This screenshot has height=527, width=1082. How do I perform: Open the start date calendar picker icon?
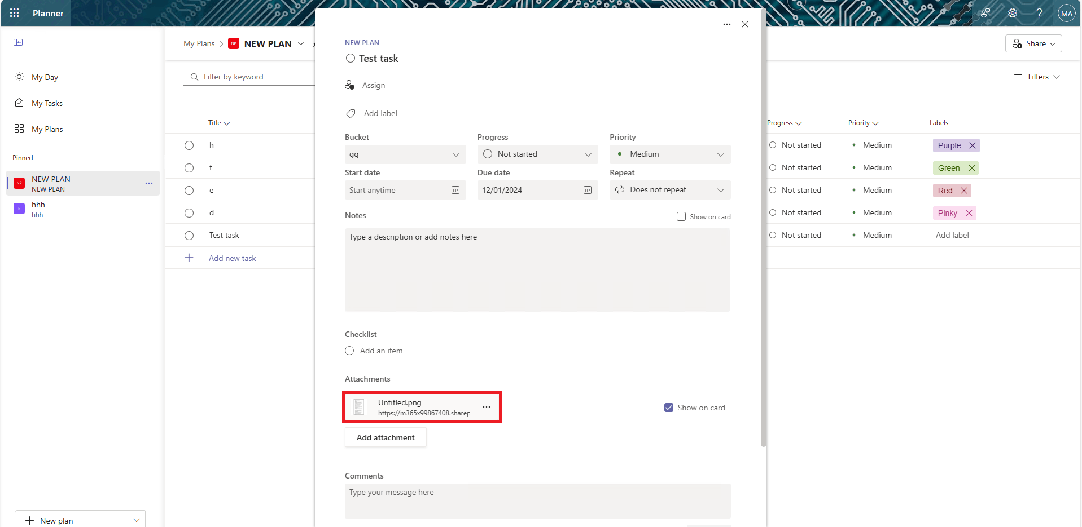455,190
